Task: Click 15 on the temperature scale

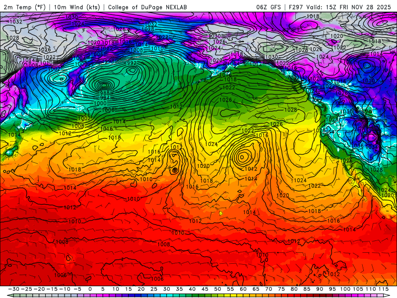Action: [x=129, y=289]
